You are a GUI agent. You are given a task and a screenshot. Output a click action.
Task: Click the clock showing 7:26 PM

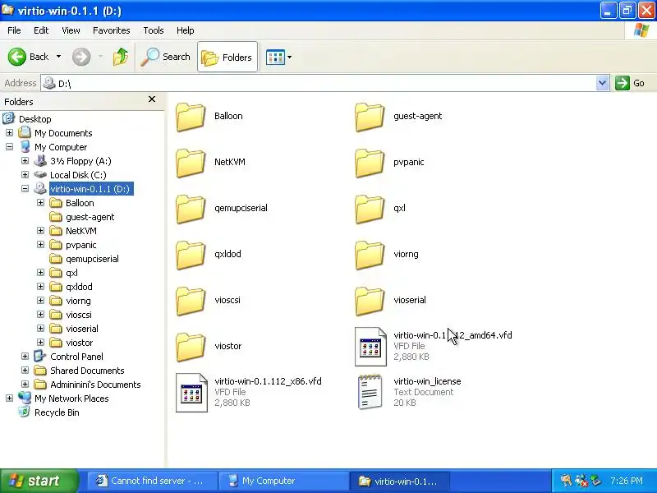coord(627,481)
